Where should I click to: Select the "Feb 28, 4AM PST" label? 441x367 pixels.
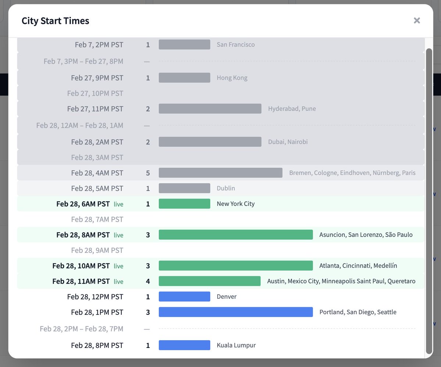tap(97, 172)
